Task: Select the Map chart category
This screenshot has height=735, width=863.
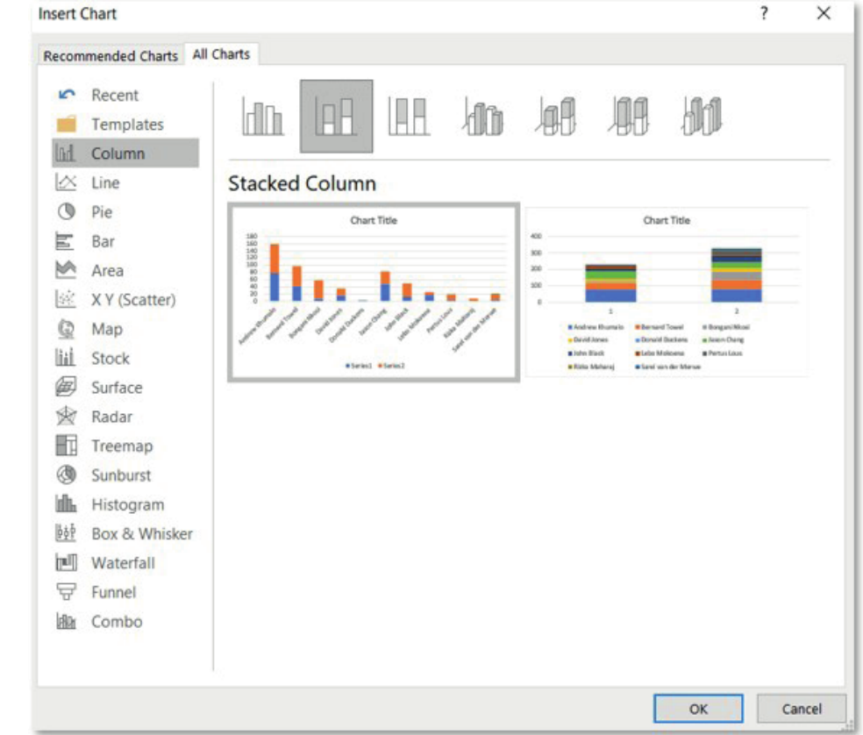Action: (x=125, y=329)
